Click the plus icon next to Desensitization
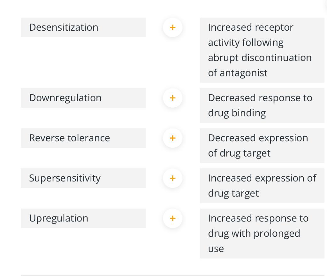Viewport: 327px width, 278px height. [172, 27]
